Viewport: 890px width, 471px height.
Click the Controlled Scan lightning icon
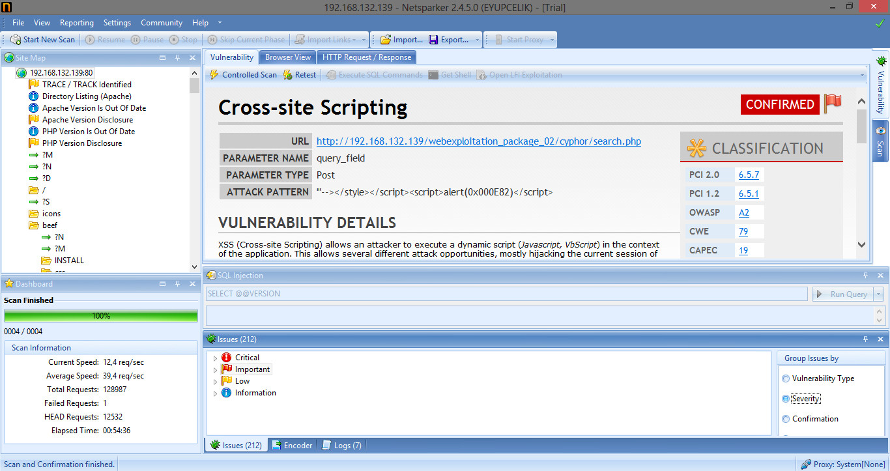tap(214, 75)
